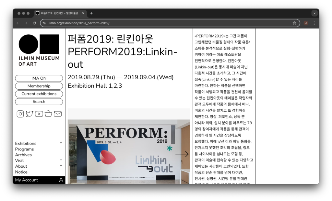Bookmark this page with the star icon
The image size is (332, 201).
(x=294, y=23)
